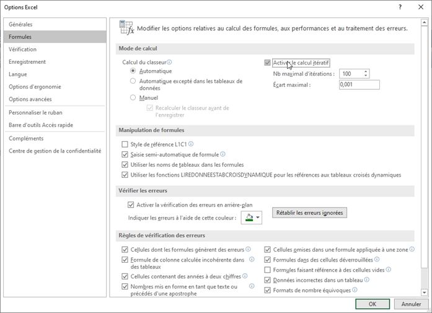
Task: Click info icon for Cellules omises dans une formule
Action: tap(412, 249)
